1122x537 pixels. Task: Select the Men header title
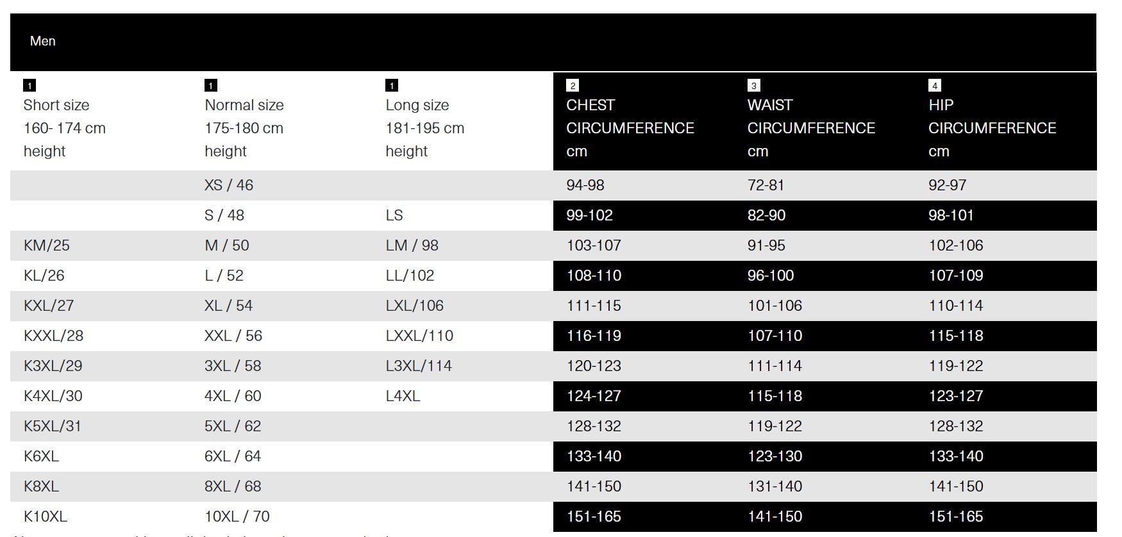pyautogui.click(x=43, y=41)
